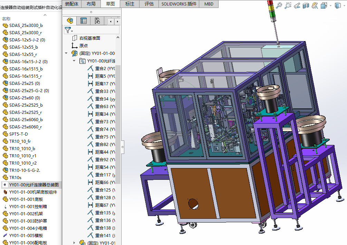Image resolution: width=347 pixels, height=245 pixels.
Task: Open the ConfigurationManager panel tab
Action: pyautogui.click(x=97, y=21)
